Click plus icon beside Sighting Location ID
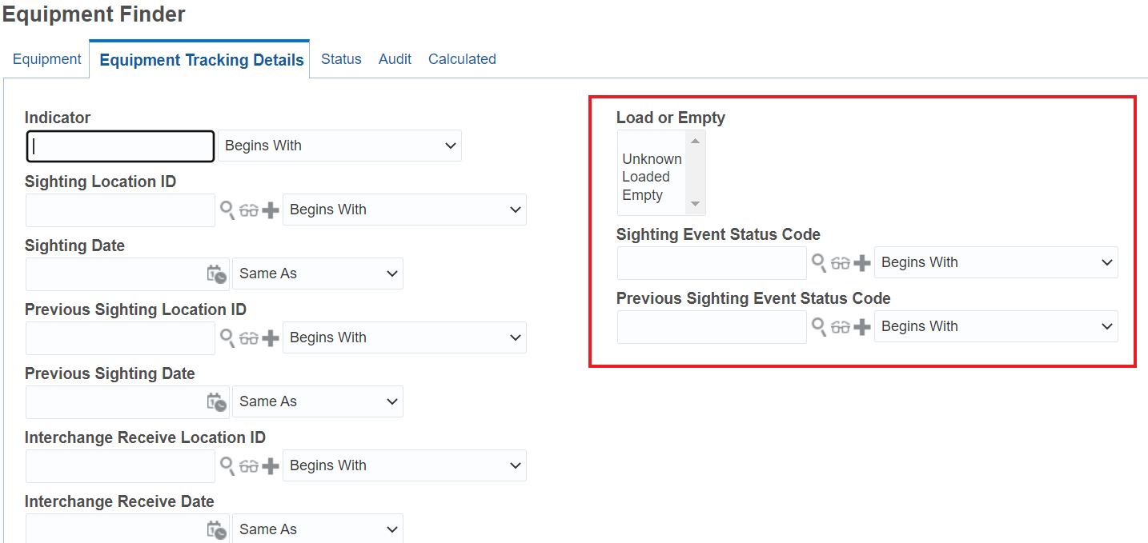The height and width of the screenshot is (543, 1148). [271, 210]
